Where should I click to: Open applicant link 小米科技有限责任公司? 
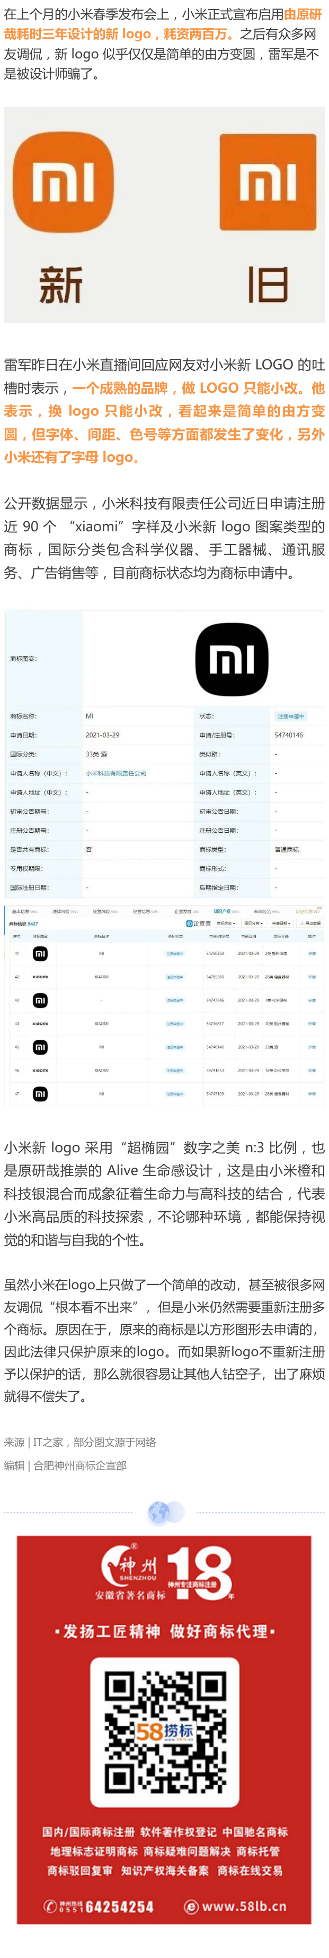click(116, 773)
